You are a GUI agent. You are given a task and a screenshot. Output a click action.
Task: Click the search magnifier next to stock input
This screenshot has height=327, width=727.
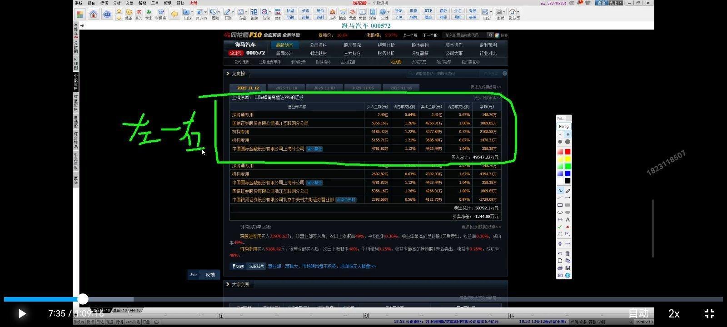pos(490,35)
